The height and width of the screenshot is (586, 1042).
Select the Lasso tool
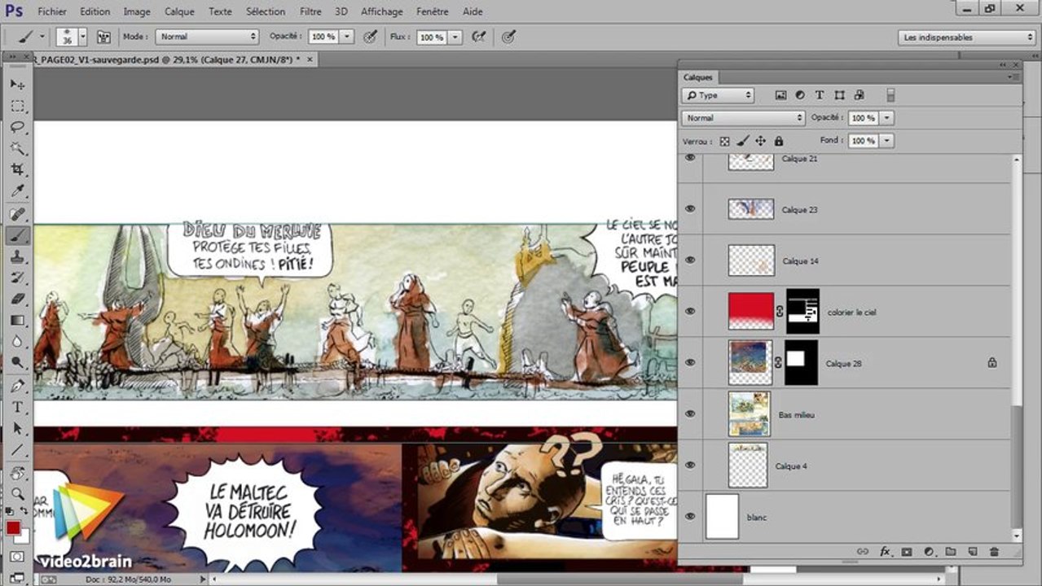(18, 127)
